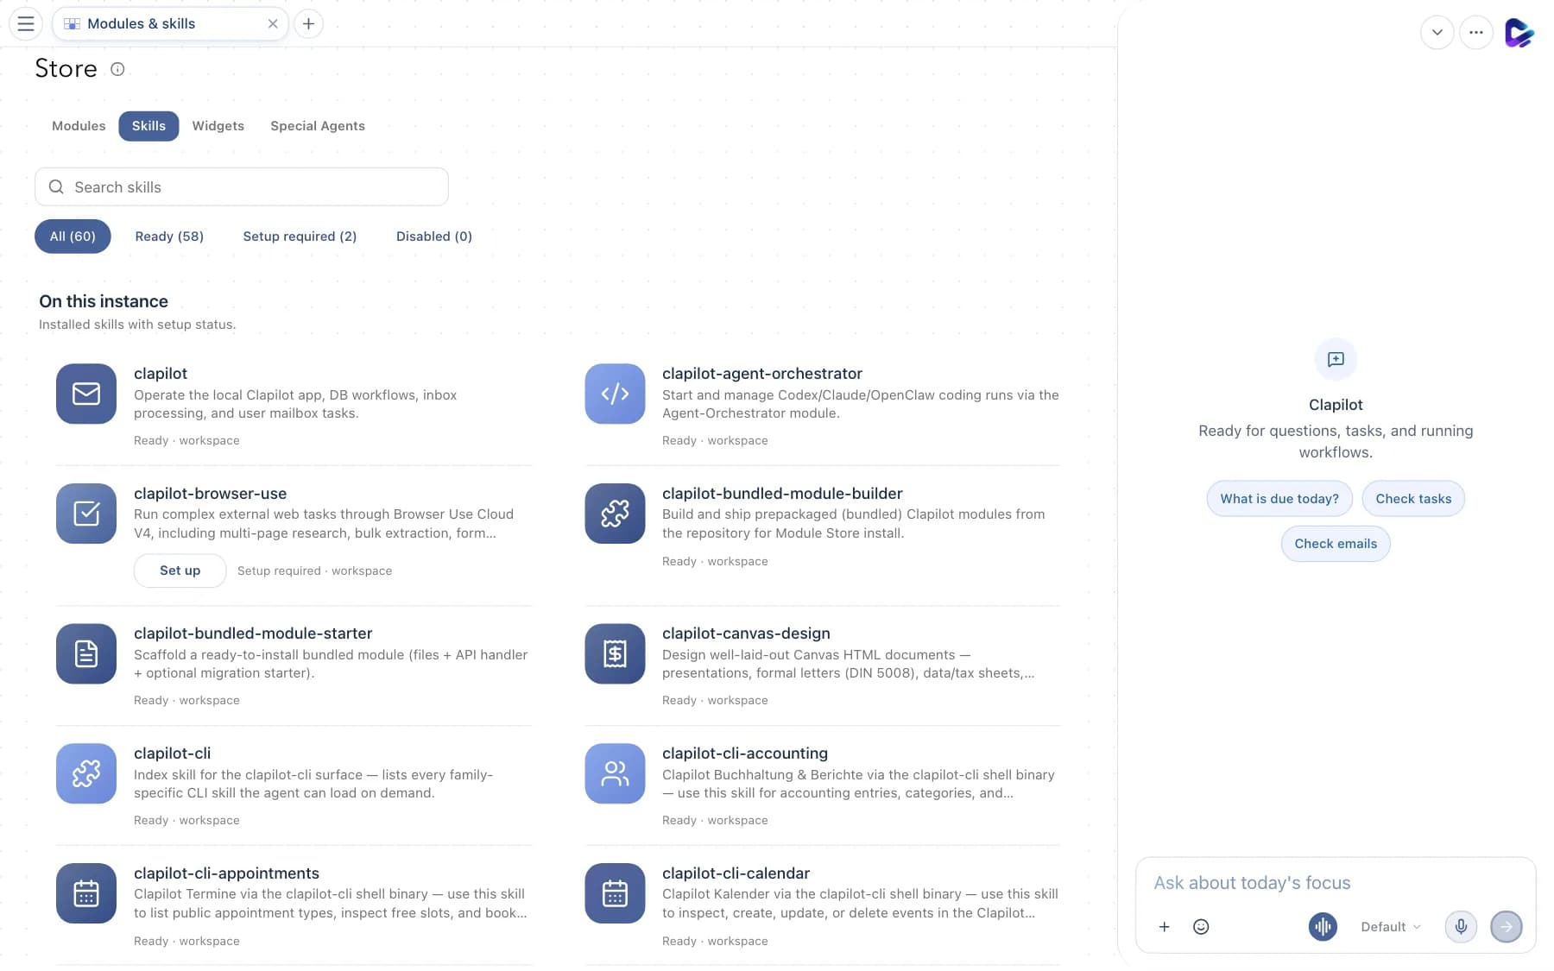Click the Clapilot logo icon

1519,33
